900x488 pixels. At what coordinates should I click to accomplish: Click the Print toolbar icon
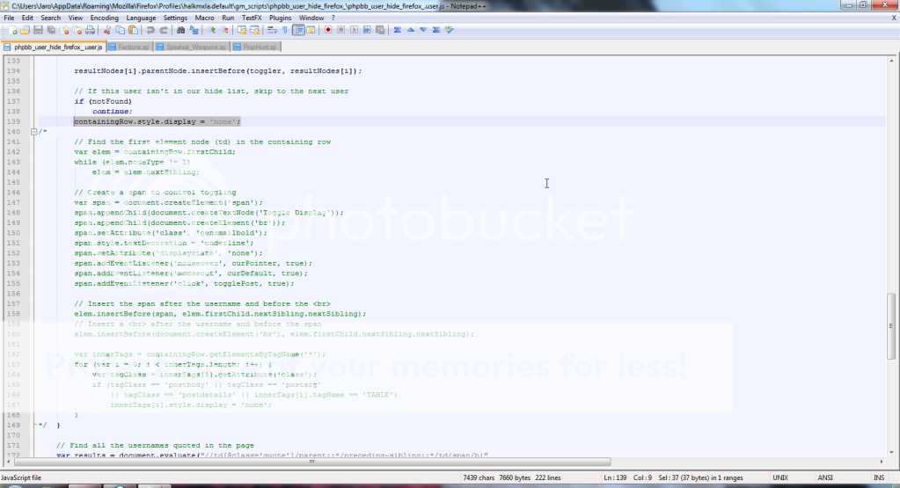90,30
